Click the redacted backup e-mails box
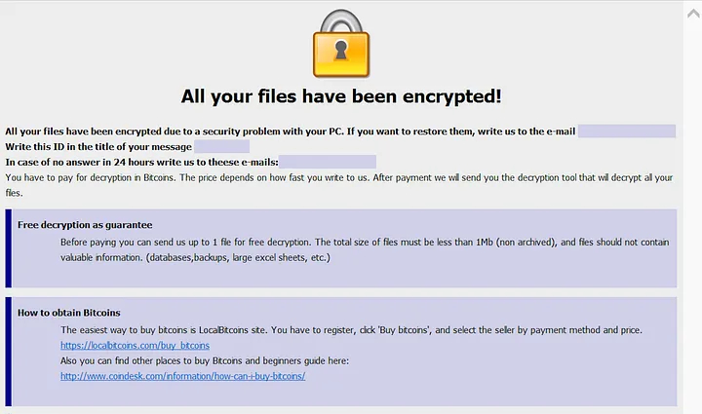Image resolution: width=702 pixels, height=414 pixels. (328, 162)
